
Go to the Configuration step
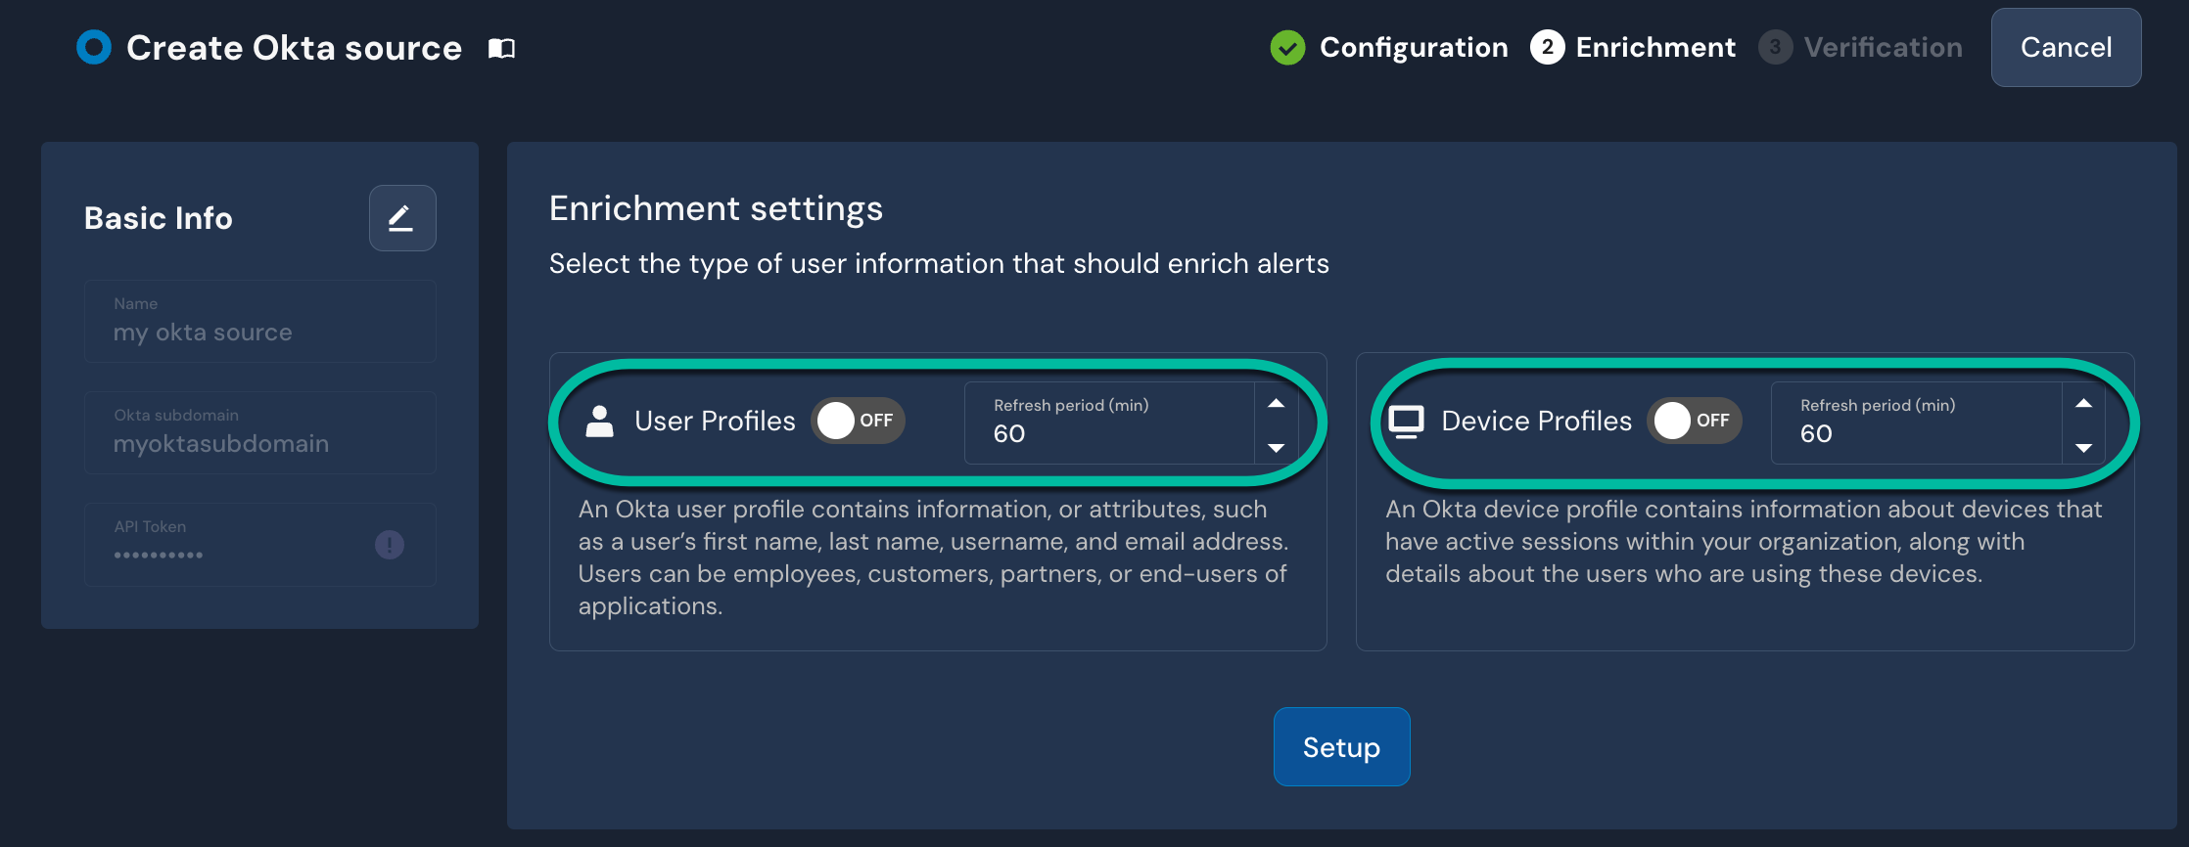click(1389, 47)
